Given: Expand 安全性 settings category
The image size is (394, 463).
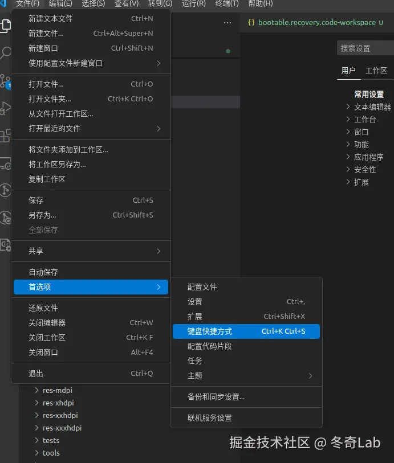Looking at the screenshot, I should click(x=361, y=170).
